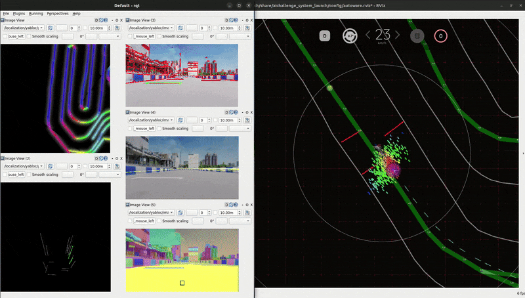Click the steering wheel icon in RViz overlay
Screen dimensions: 525x298
350,36
